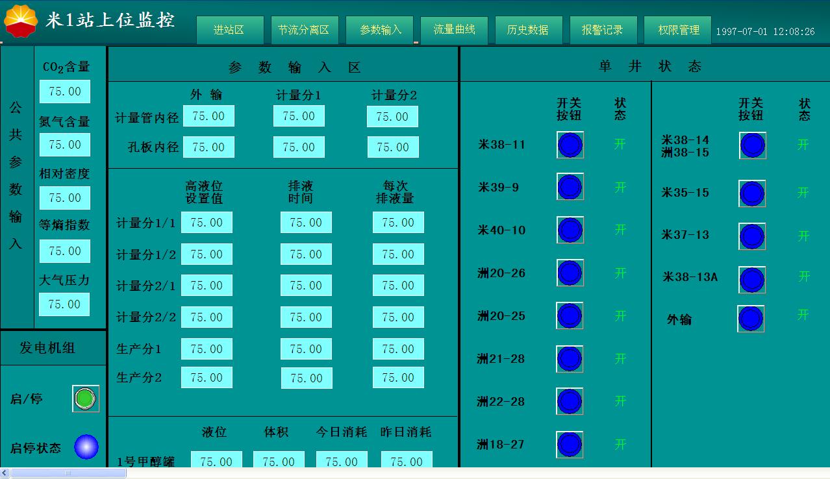The height and width of the screenshot is (479, 830).
Task: Switch to the 流量曲线 tab
Action: [454, 30]
